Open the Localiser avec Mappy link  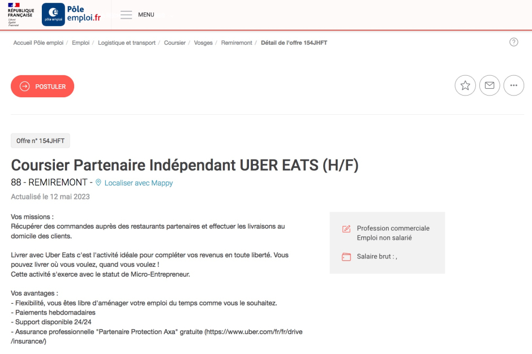(139, 183)
